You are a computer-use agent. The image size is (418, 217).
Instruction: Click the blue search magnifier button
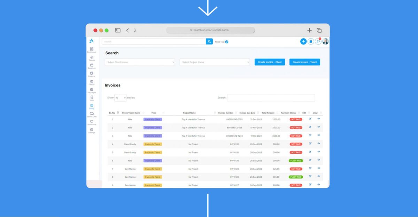point(209,41)
